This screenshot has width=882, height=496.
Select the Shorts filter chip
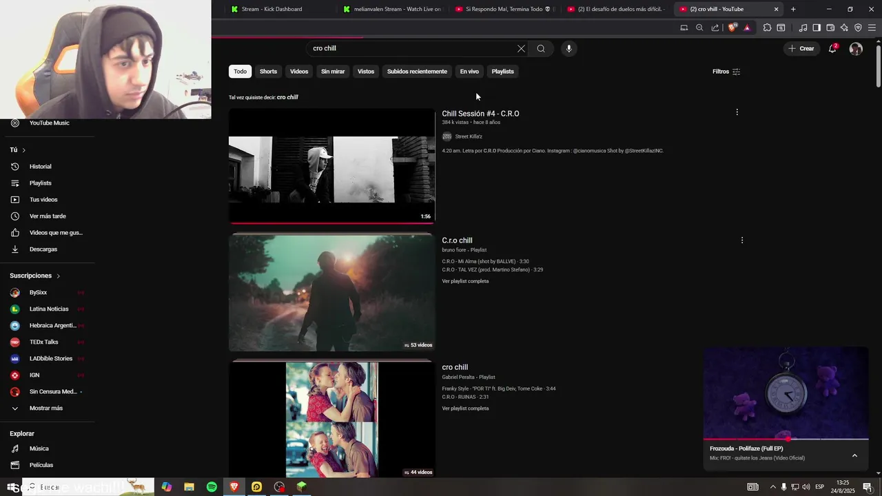(x=268, y=72)
